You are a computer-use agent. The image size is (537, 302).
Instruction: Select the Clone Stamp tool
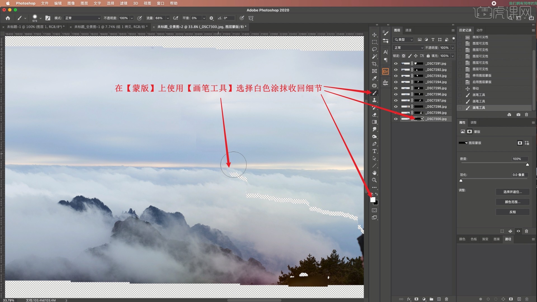click(x=374, y=100)
